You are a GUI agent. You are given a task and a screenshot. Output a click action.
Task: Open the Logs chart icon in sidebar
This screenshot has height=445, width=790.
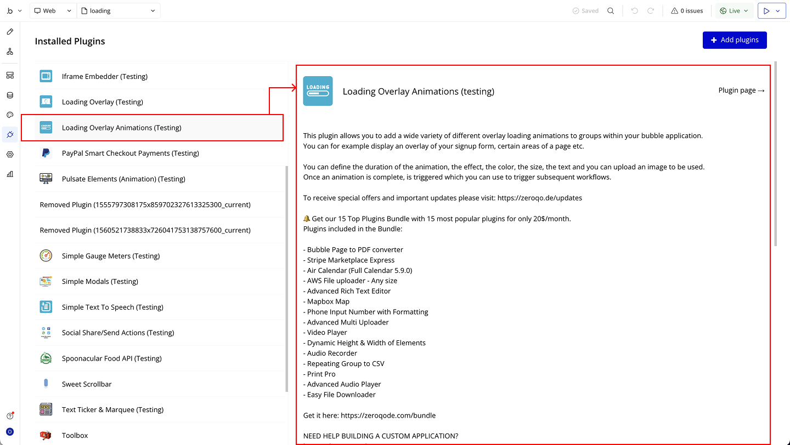click(x=10, y=174)
